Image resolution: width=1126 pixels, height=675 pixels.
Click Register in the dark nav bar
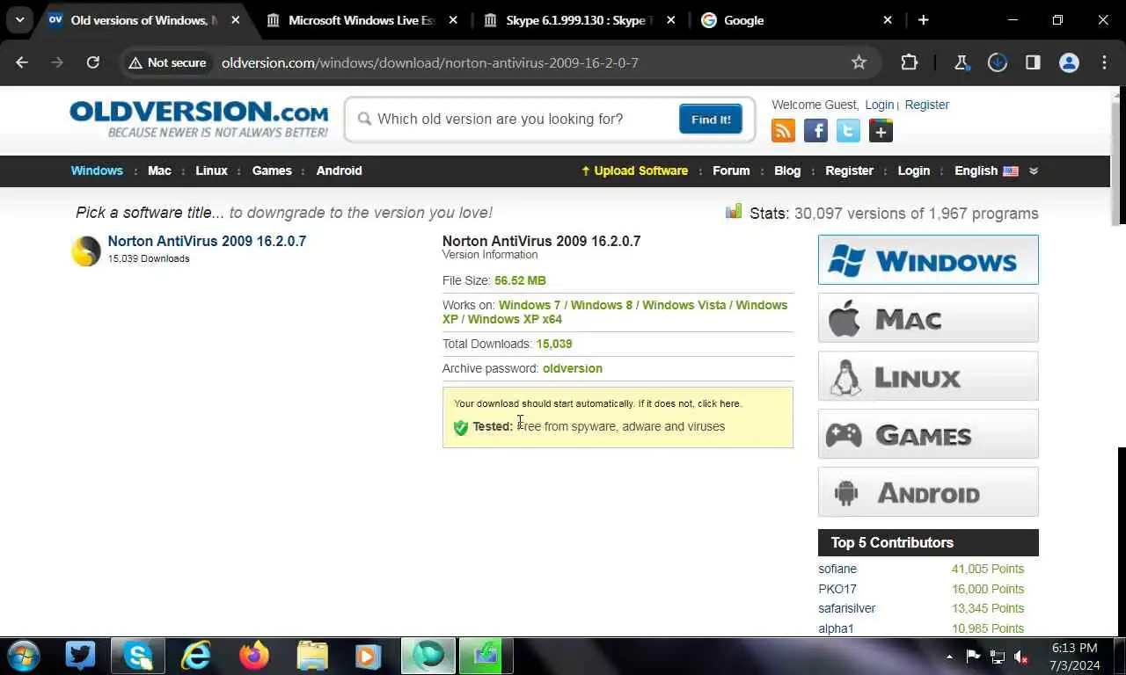coord(849,171)
